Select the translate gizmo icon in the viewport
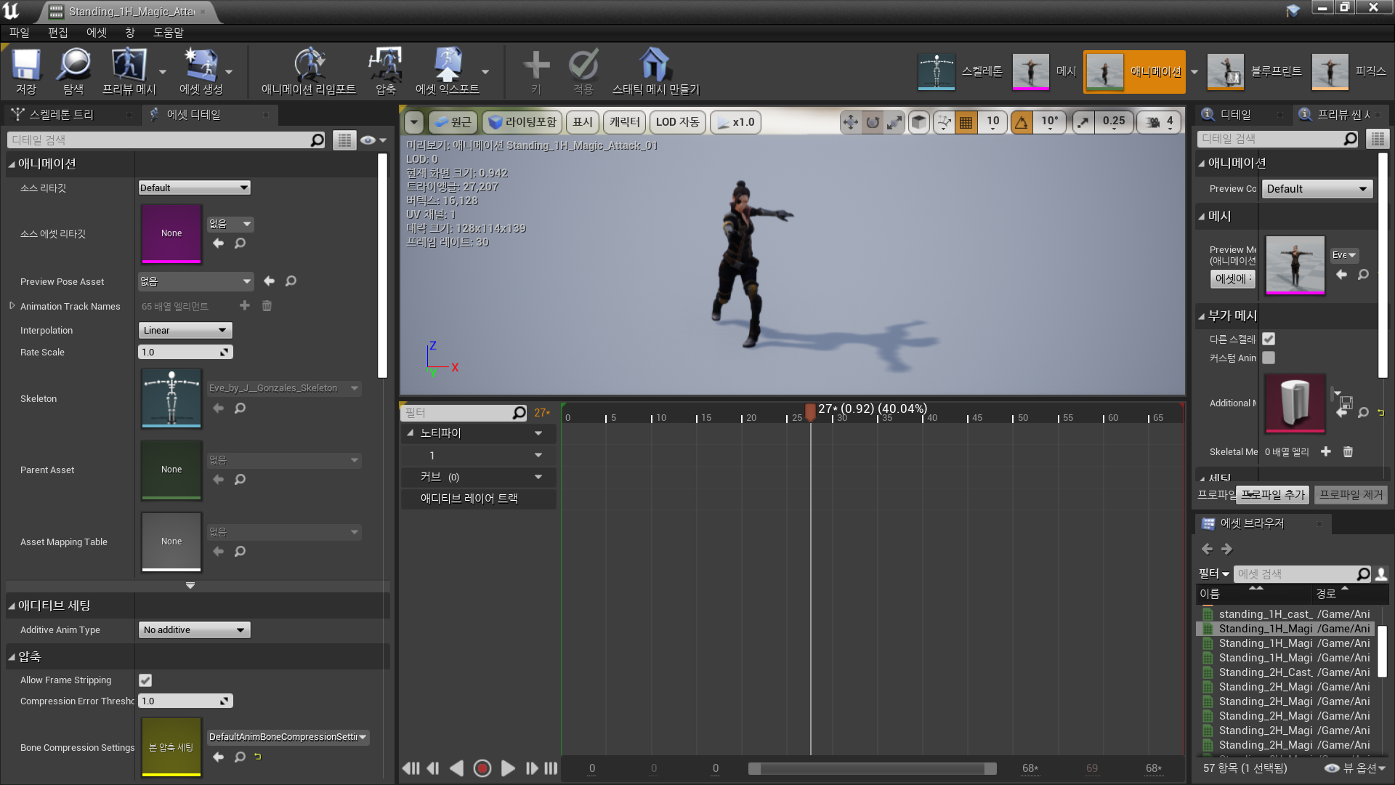Image resolution: width=1395 pixels, height=785 pixels. click(x=850, y=122)
